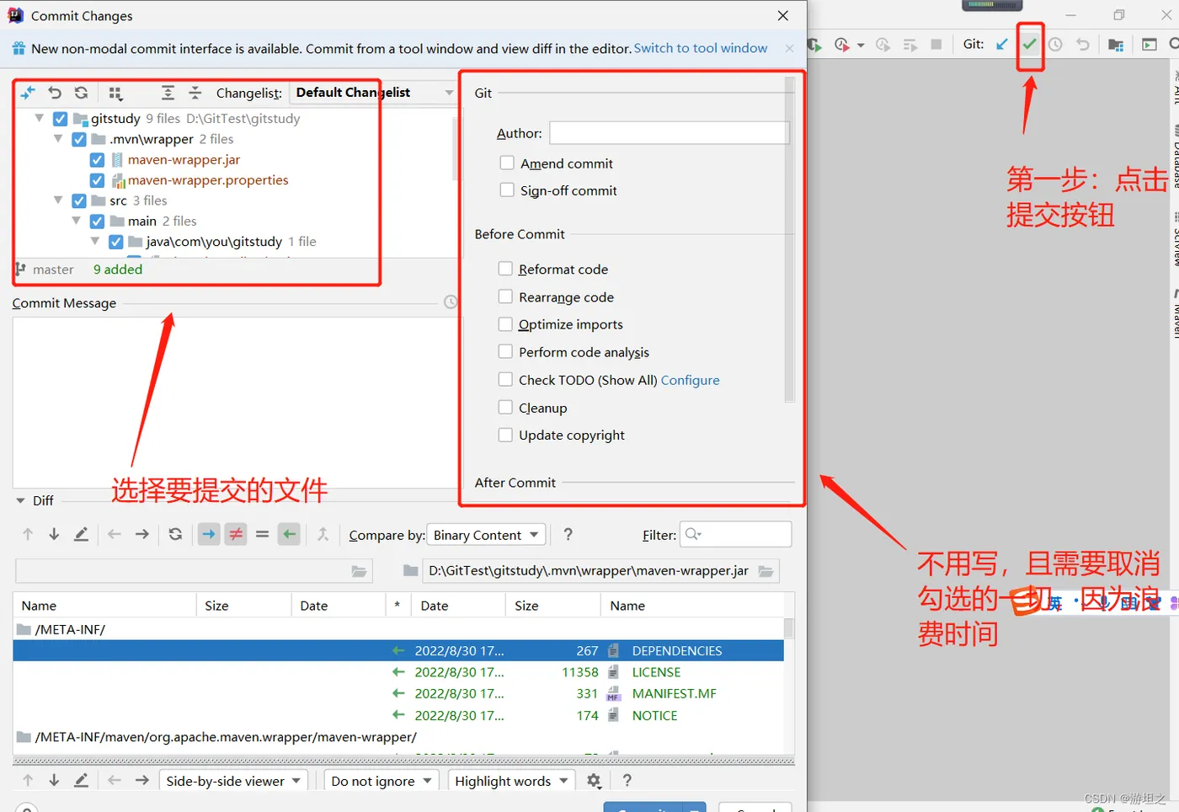Click help icon next to diff settings gear
Image resolution: width=1179 pixels, height=812 pixels.
627,781
